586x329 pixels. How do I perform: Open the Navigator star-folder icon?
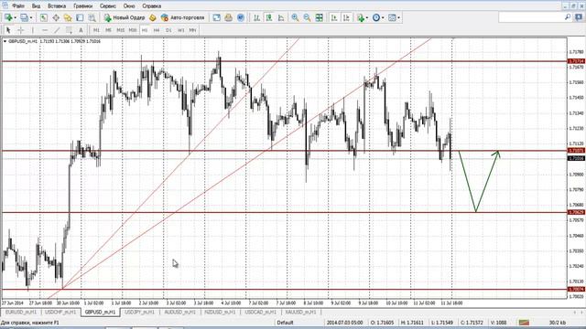click(x=68, y=17)
